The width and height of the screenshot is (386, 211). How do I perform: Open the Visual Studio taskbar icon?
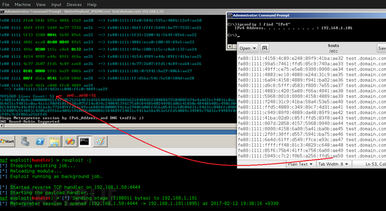pyautogui.click(x=70, y=142)
